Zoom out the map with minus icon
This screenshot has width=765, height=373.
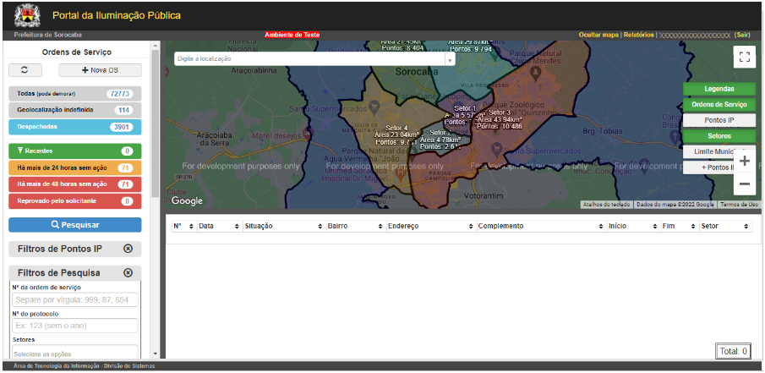744,184
